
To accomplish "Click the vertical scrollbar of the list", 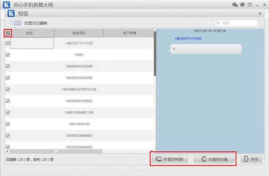I will [155, 53].
